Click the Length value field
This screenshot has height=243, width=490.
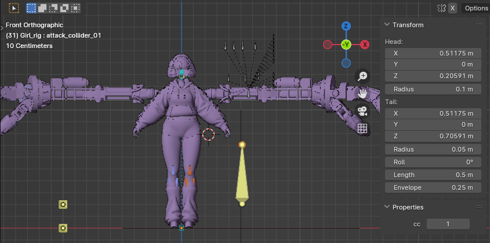(x=433, y=175)
